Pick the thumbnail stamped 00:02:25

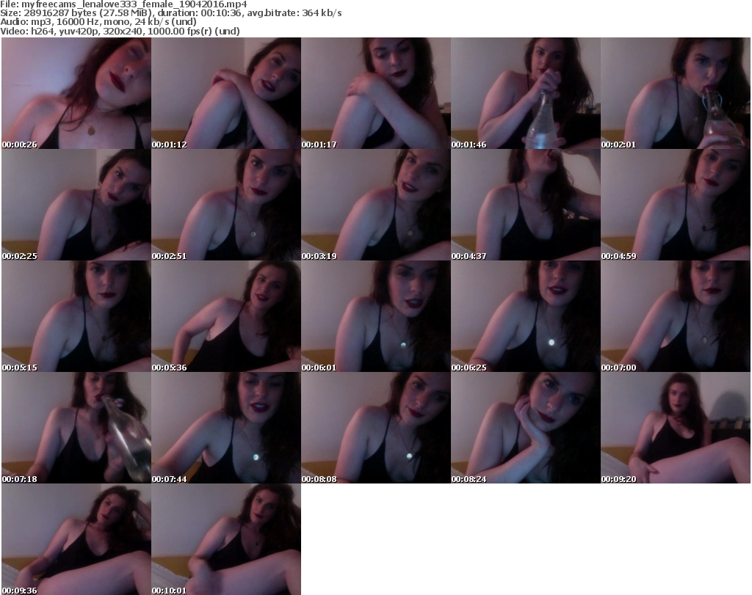(76, 205)
